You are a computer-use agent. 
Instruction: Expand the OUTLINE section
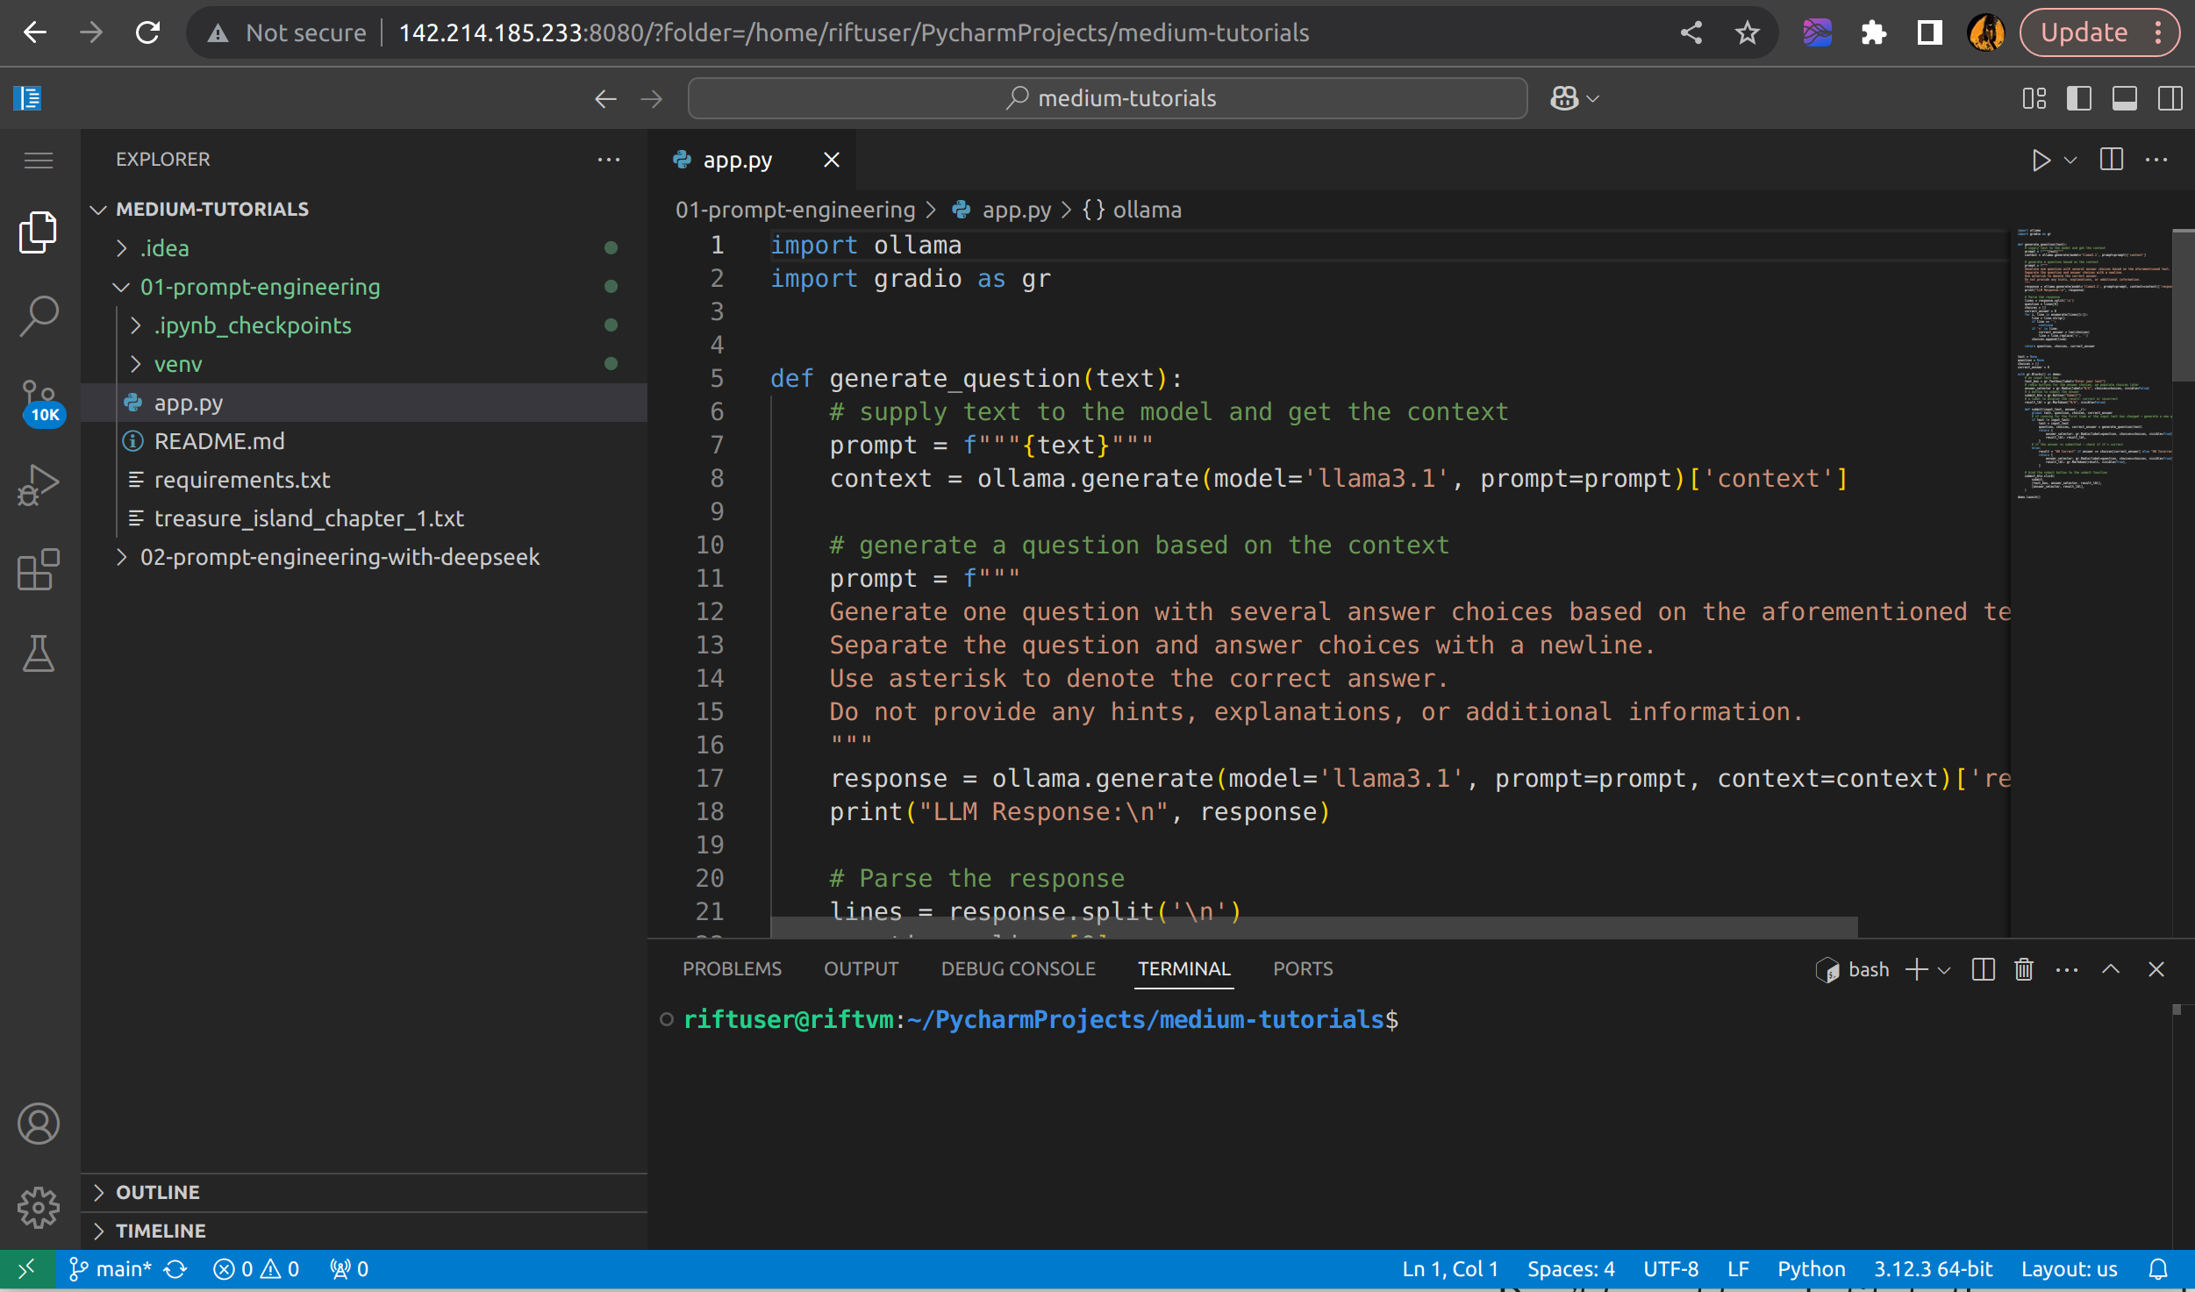pos(158,1192)
